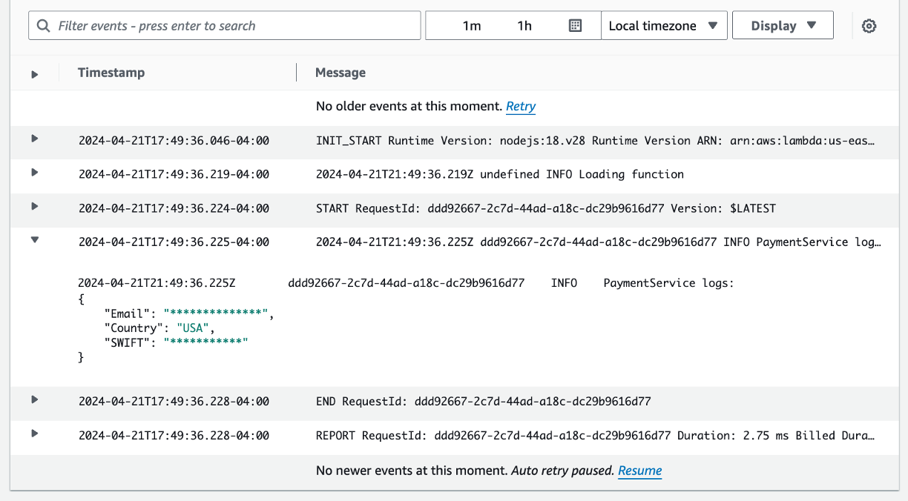Expand the INIT_START log event
The image size is (908, 501).
[x=34, y=141]
